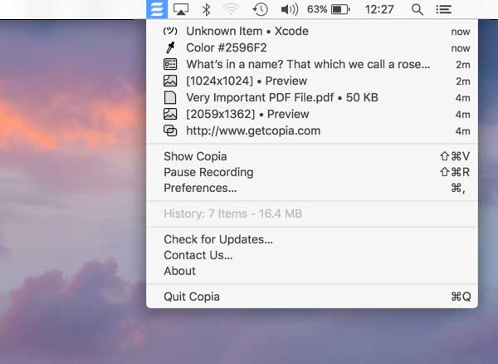
Task: Select the Color #2596F2 clipboard entry
Action: (312, 47)
